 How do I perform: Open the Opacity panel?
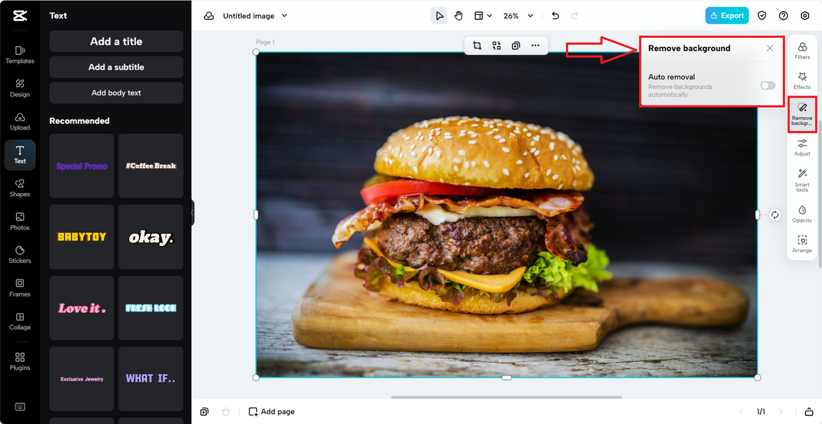point(802,214)
